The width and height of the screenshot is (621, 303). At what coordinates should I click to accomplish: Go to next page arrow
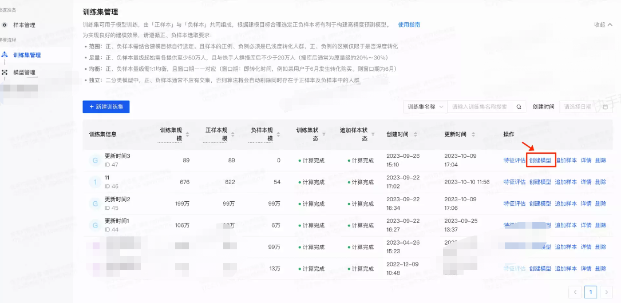point(606,292)
